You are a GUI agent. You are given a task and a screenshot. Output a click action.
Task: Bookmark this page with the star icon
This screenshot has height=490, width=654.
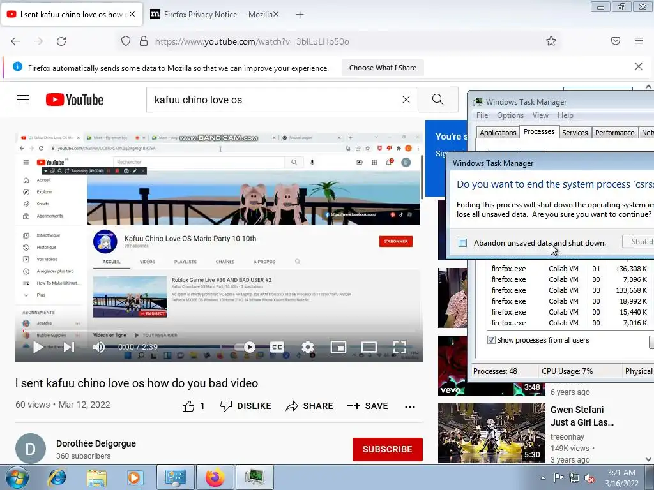click(x=551, y=41)
